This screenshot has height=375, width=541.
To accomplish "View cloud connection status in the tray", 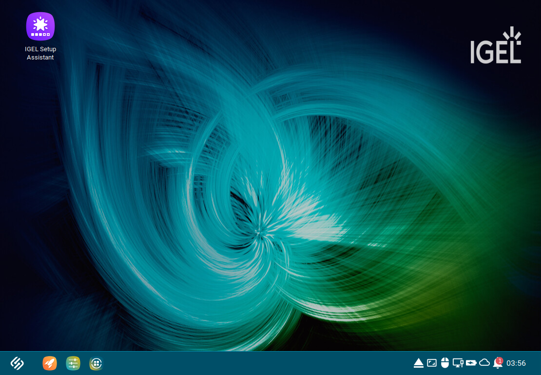I will [x=485, y=363].
